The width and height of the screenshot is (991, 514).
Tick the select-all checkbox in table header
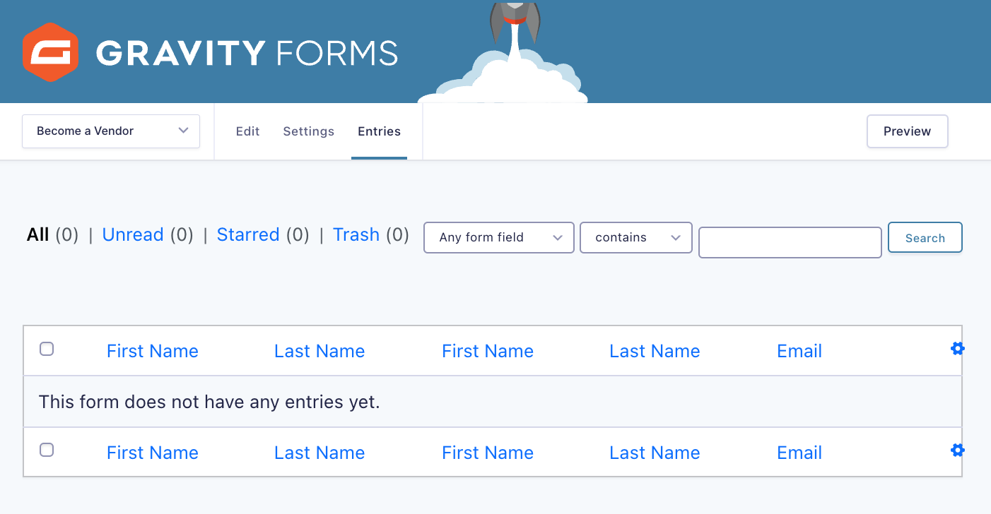(47, 349)
